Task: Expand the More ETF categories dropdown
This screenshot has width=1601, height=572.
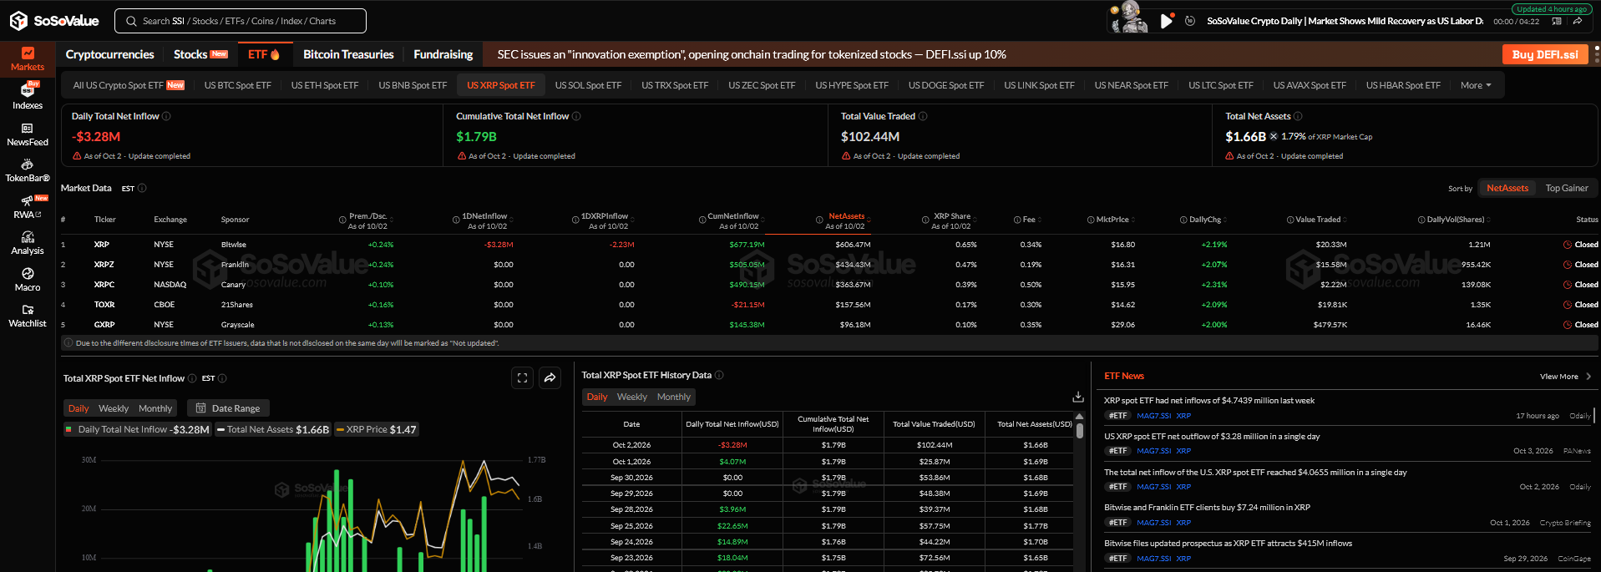Action: (x=1476, y=85)
